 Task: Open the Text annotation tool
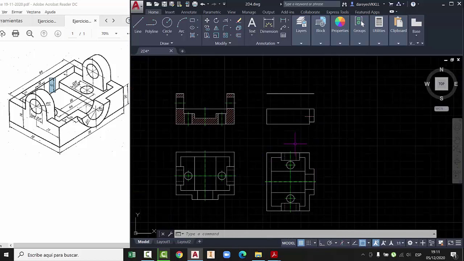pyautogui.click(x=252, y=25)
